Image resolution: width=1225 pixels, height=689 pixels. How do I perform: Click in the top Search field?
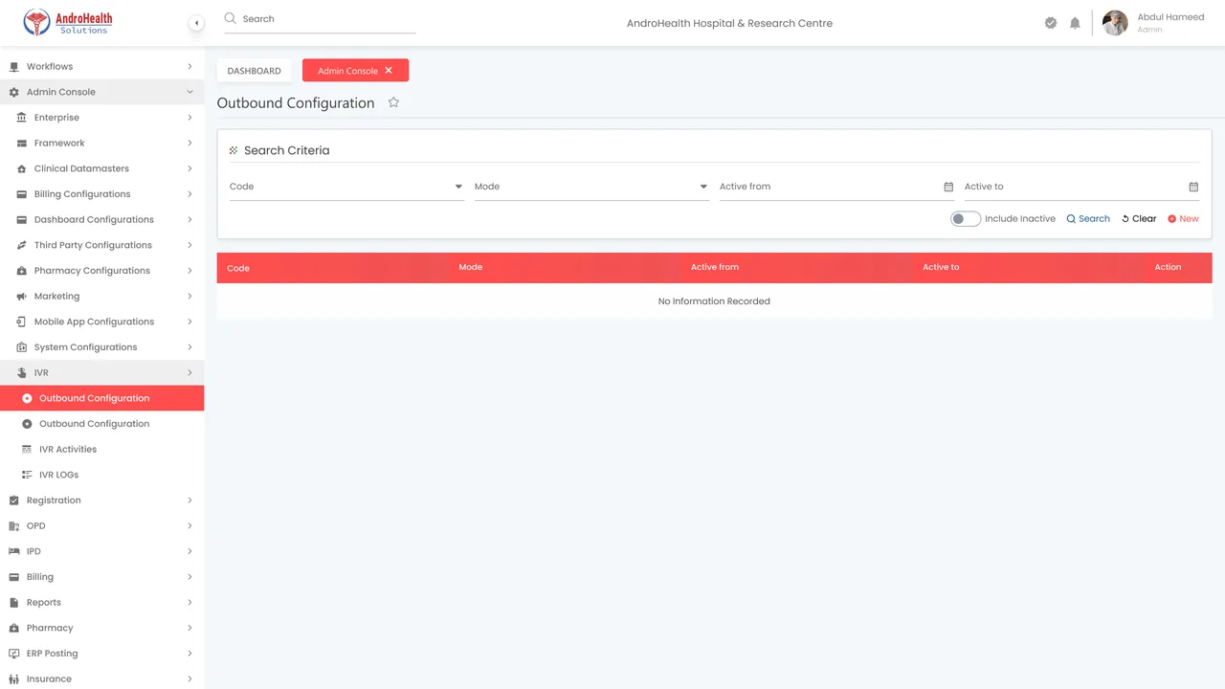[x=320, y=19]
